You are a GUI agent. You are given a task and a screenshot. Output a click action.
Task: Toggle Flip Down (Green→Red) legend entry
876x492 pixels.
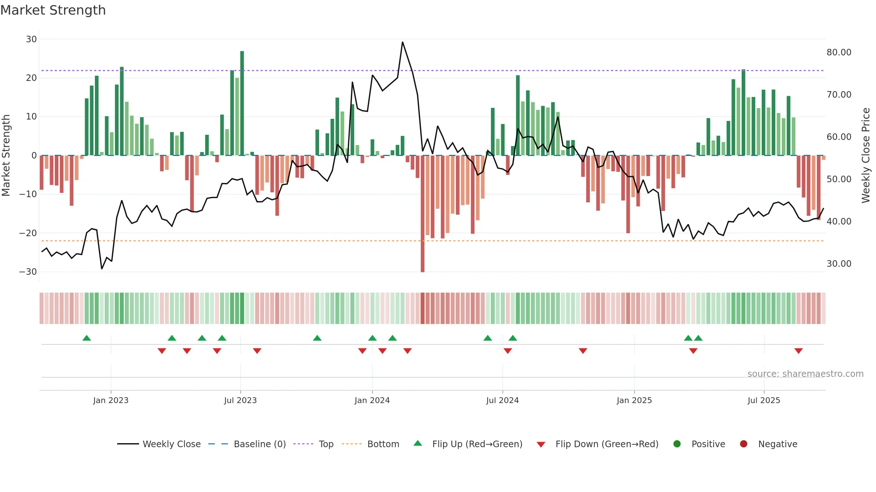[x=598, y=444]
